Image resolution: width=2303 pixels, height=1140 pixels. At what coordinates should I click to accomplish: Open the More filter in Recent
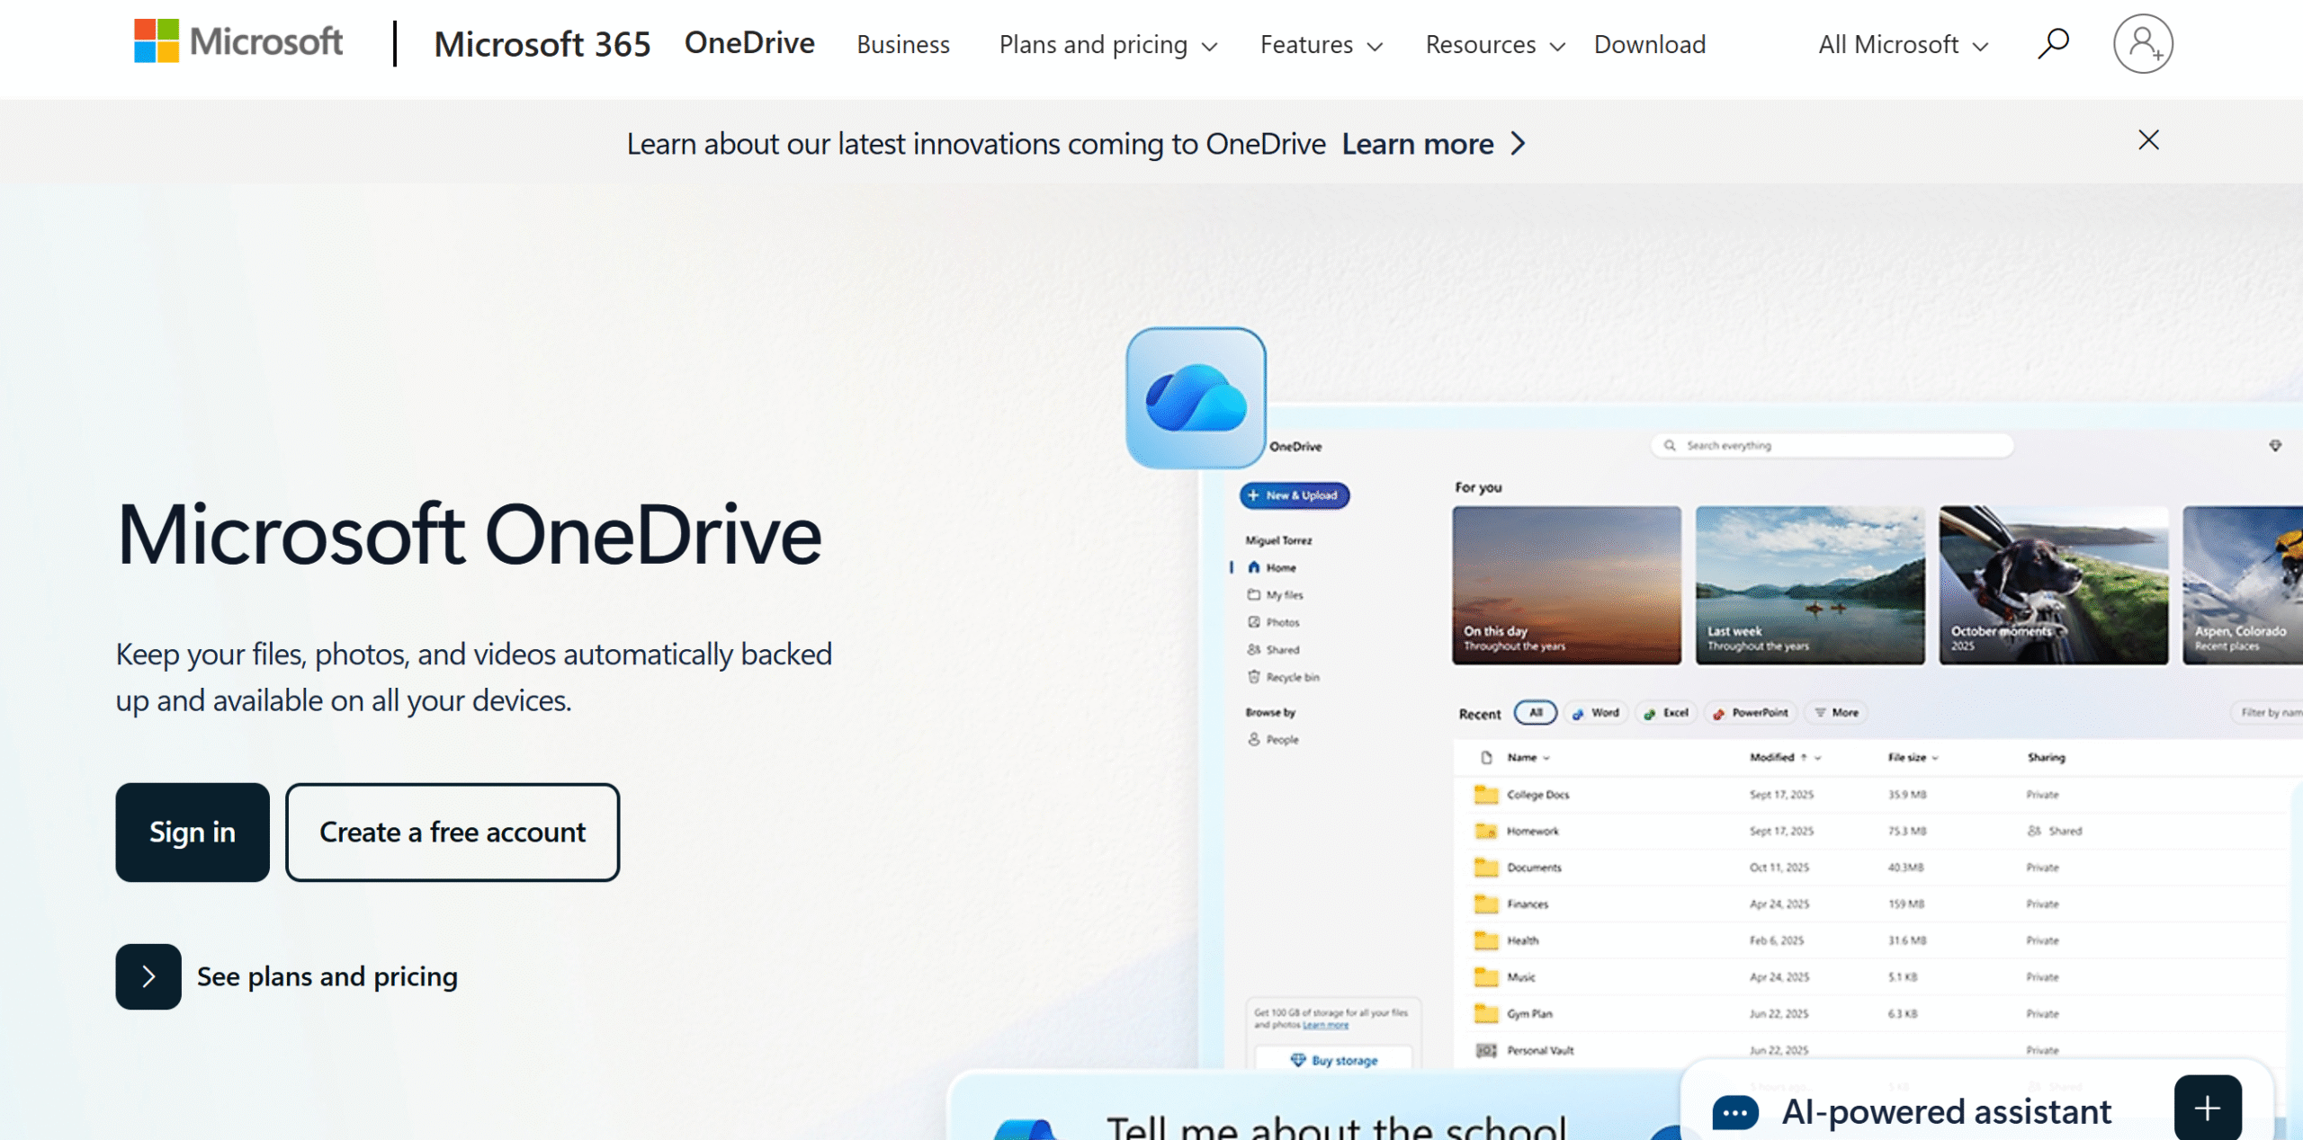[x=1836, y=712]
